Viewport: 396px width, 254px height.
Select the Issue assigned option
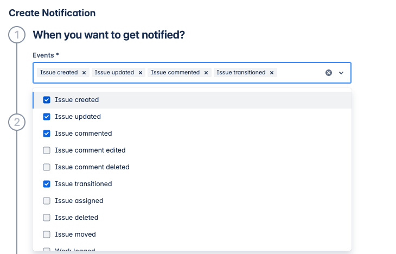click(47, 201)
